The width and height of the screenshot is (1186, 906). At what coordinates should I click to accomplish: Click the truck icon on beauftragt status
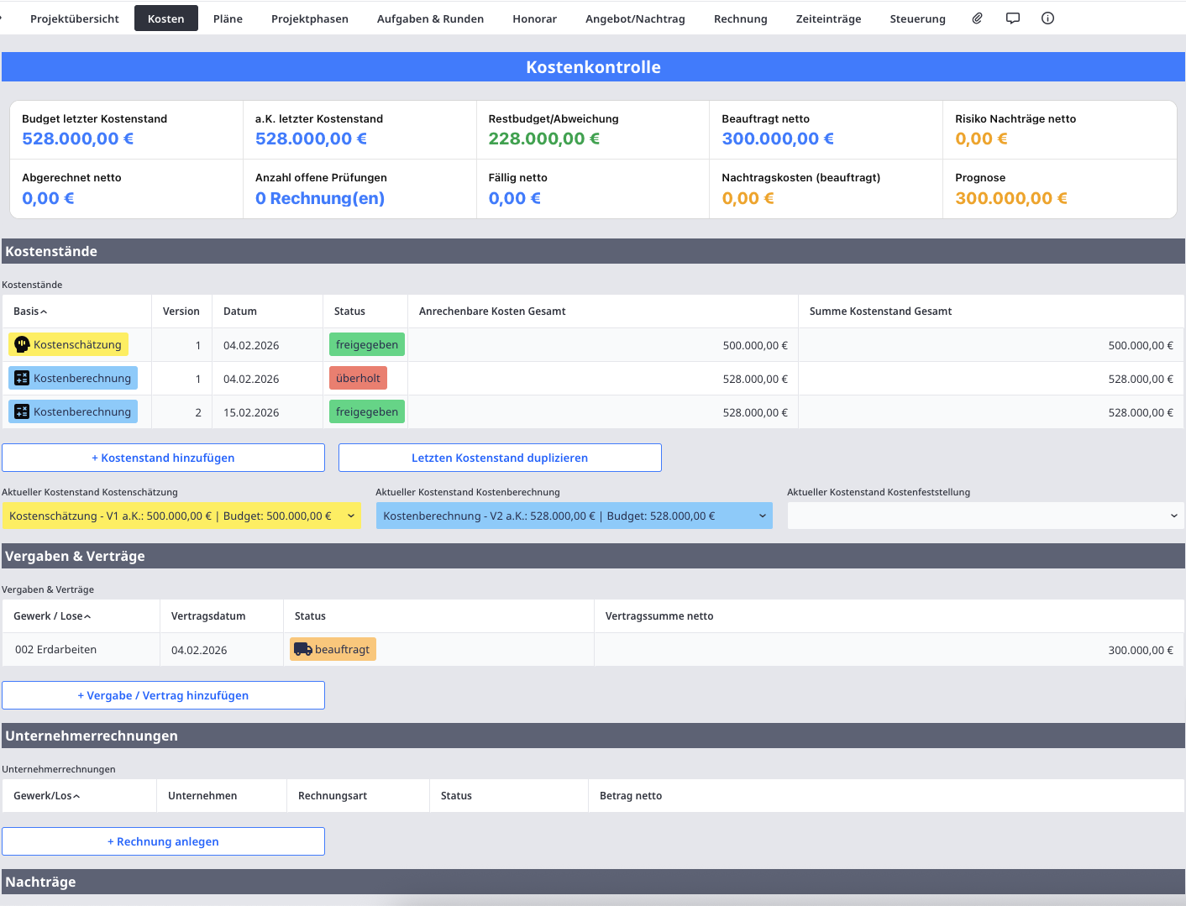pos(302,649)
